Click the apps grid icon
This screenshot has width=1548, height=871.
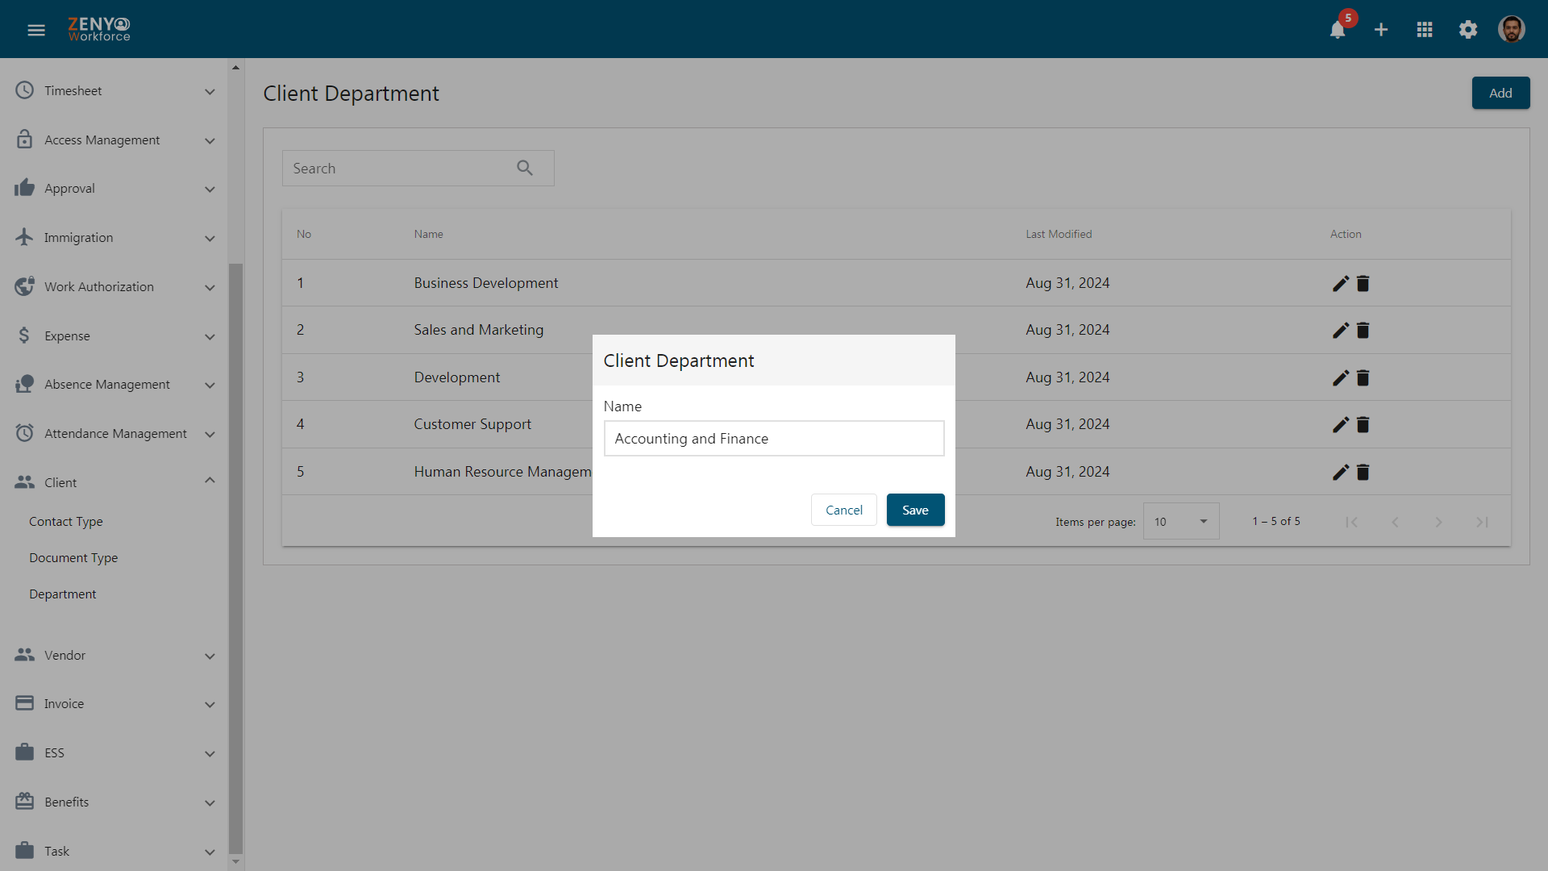[1424, 29]
